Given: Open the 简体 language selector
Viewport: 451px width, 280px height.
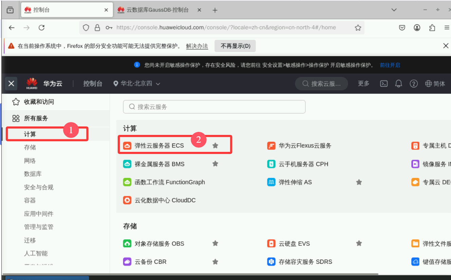Looking at the screenshot, I should click(x=435, y=84).
